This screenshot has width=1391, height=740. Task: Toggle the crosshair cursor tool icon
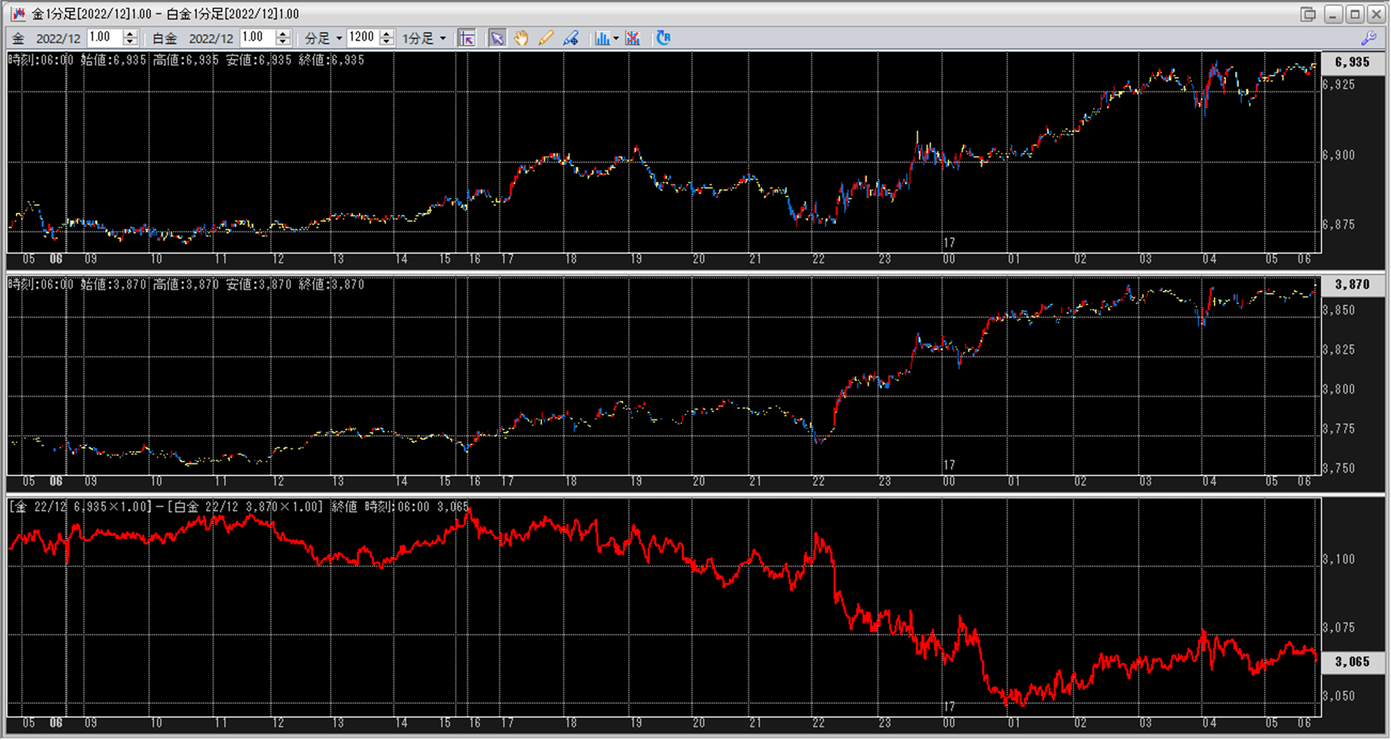pyautogui.click(x=467, y=38)
